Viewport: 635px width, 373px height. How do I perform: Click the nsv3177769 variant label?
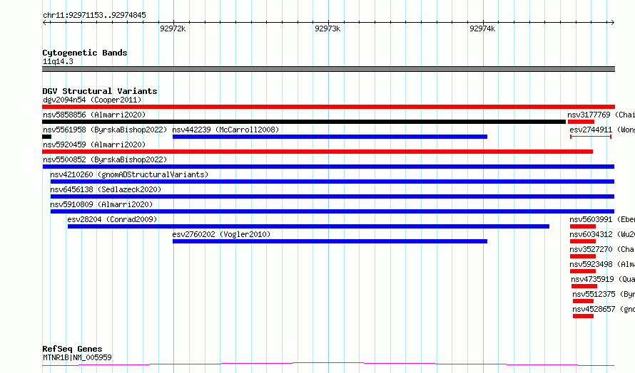pos(601,115)
